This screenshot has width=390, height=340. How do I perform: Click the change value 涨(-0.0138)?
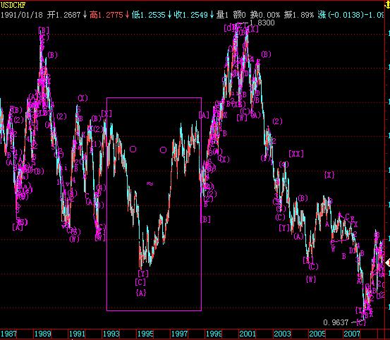tap(341, 15)
